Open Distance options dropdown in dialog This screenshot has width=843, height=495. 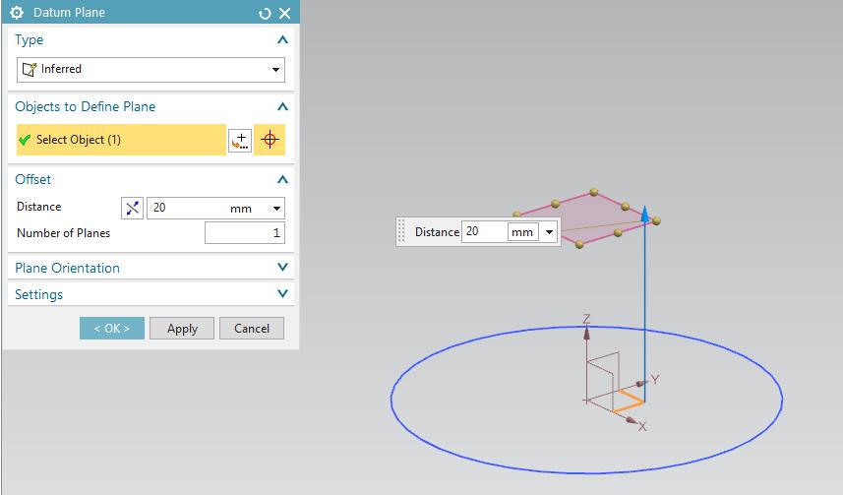[x=276, y=209]
